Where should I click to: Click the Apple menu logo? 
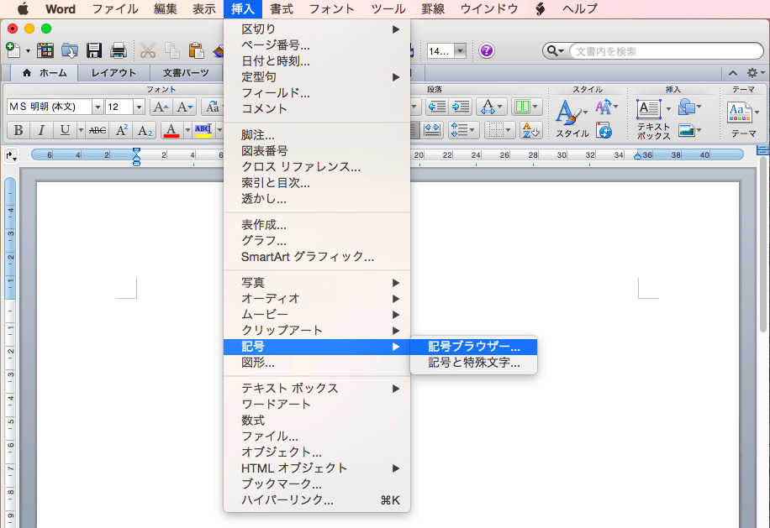click(23, 9)
